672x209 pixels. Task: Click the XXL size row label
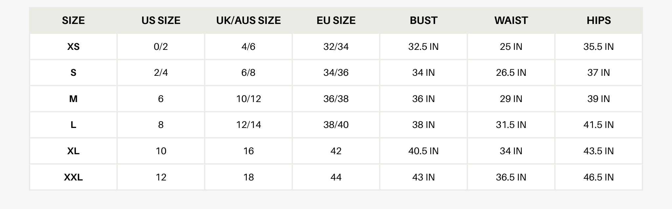click(73, 177)
